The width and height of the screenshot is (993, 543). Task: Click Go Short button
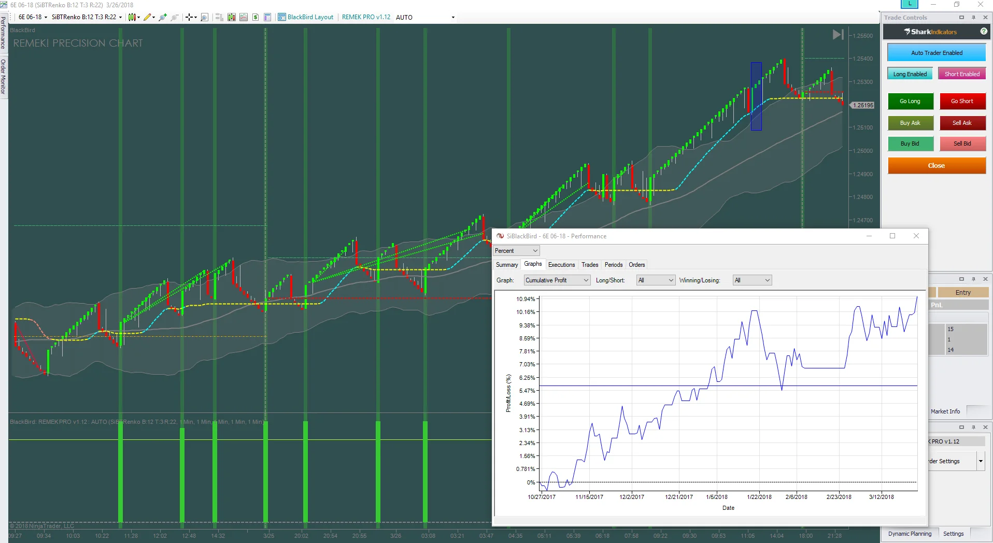(x=962, y=102)
